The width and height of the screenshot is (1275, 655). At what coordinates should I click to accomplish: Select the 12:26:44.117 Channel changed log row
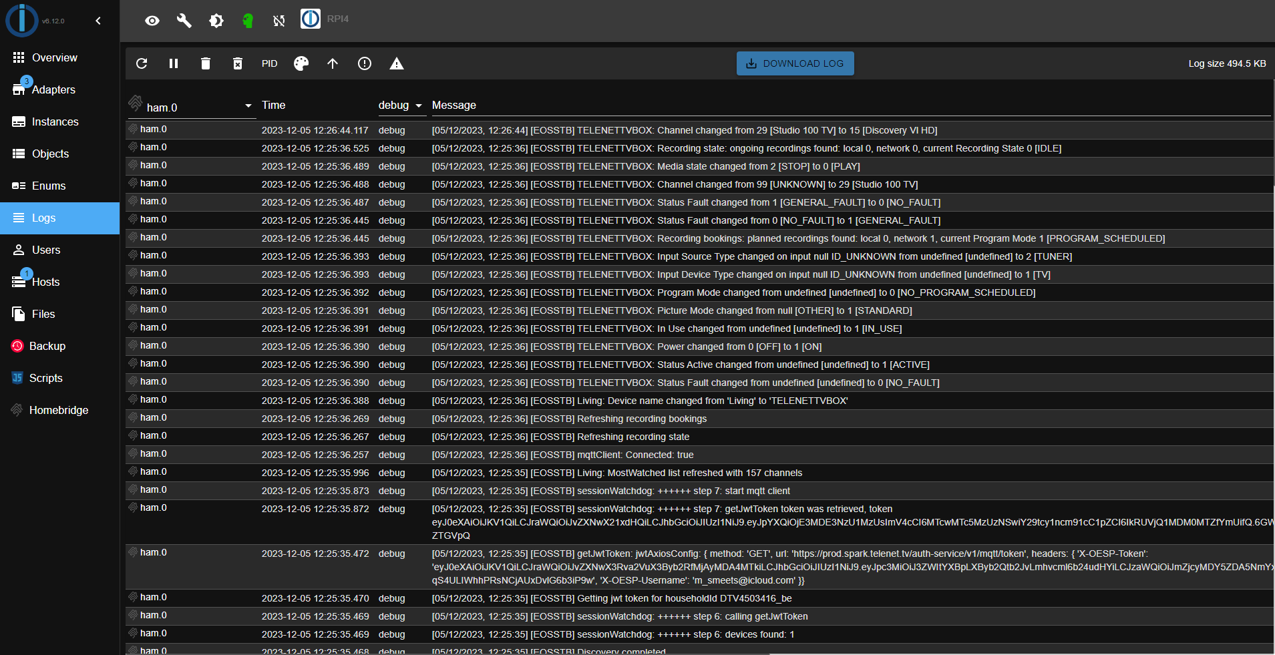(699, 130)
